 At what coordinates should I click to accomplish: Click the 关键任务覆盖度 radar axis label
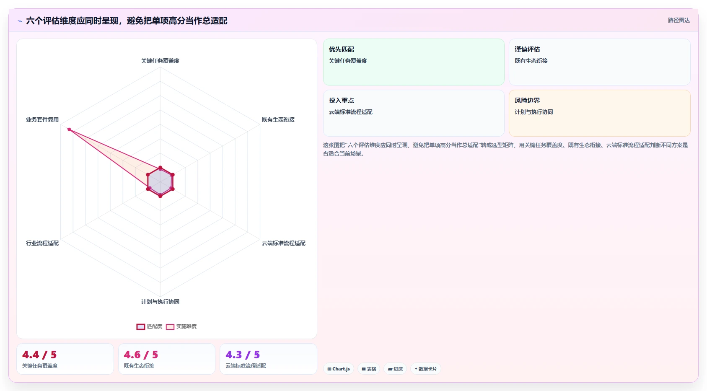coord(160,61)
